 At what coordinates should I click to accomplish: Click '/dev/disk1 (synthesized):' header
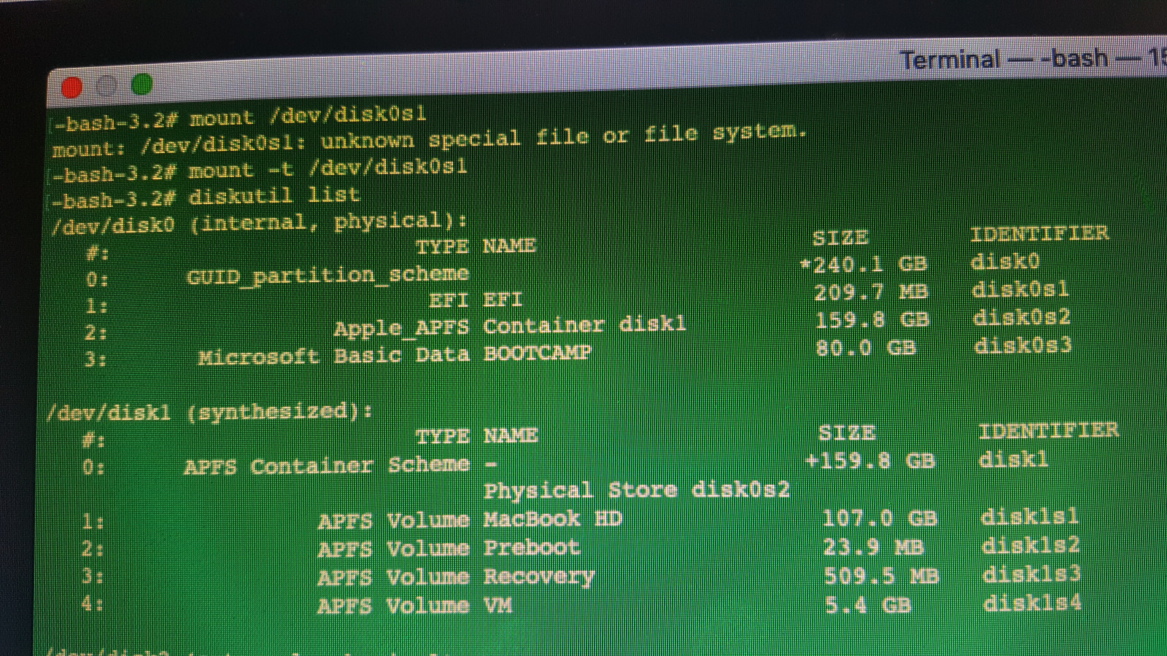point(209,412)
